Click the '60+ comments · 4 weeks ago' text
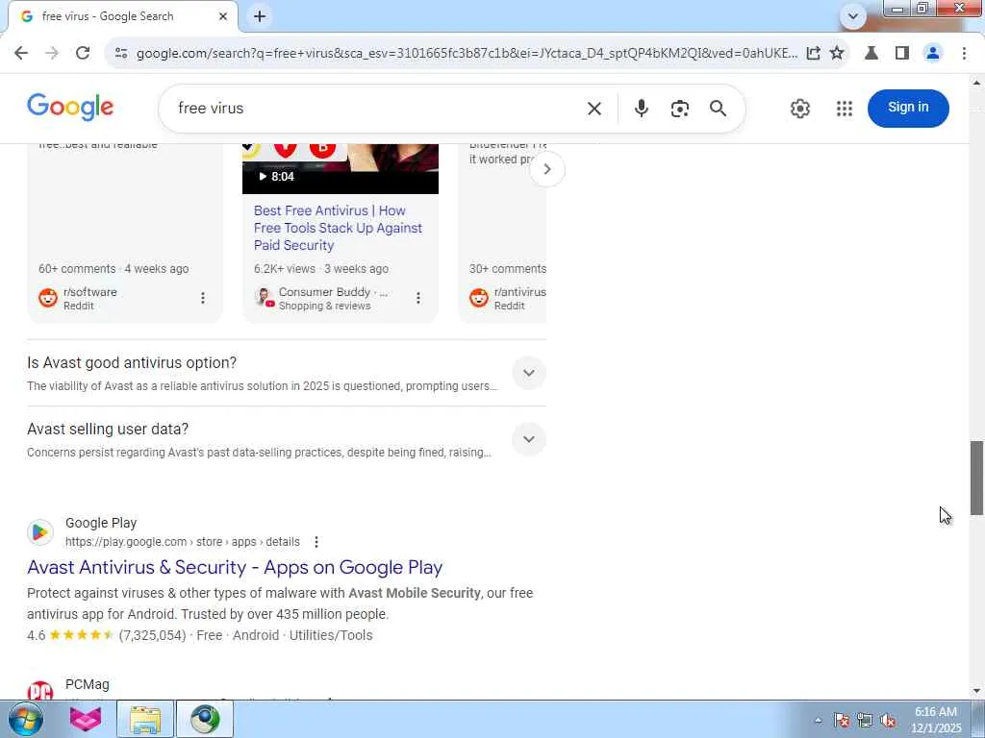 [114, 269]
